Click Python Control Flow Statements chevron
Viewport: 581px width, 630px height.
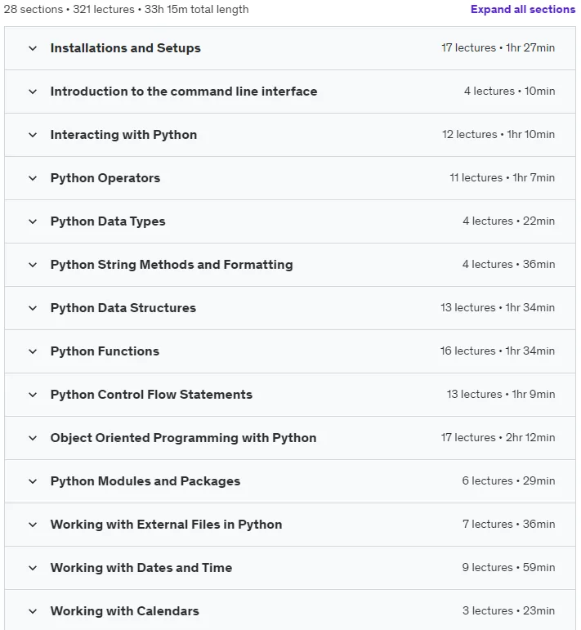33,395
